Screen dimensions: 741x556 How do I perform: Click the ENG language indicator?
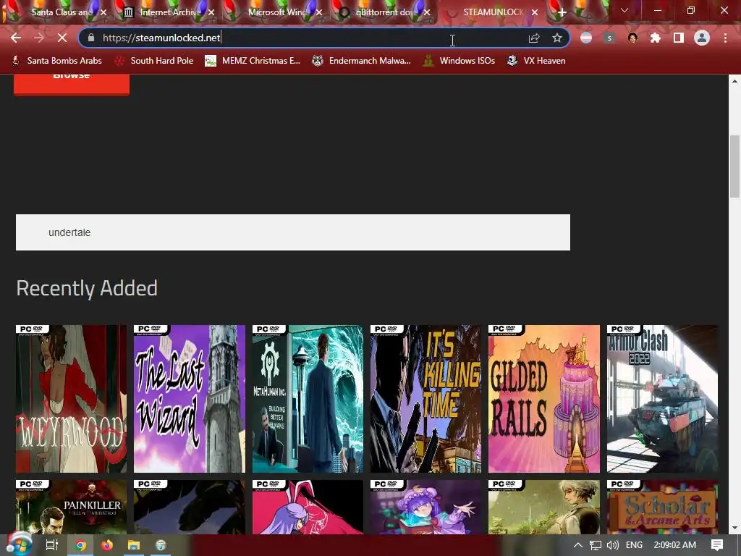pyautogui.click(x=634, y=545)
